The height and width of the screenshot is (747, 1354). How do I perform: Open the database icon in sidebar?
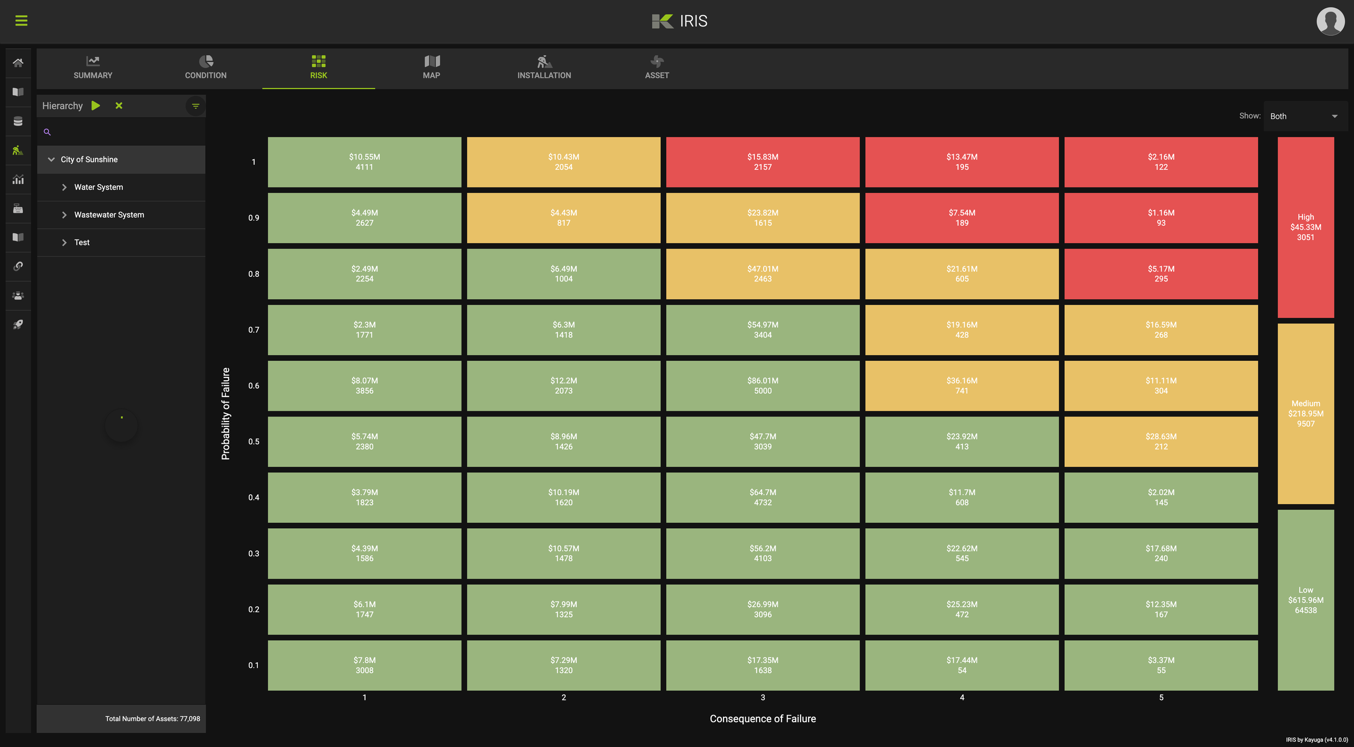[x=18, y=121]
